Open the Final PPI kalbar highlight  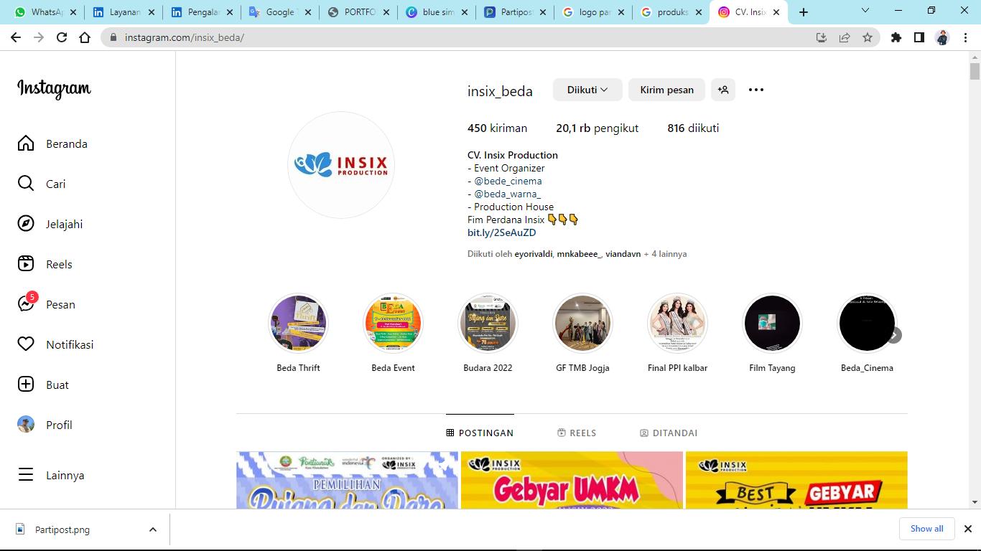coord(677,333)
